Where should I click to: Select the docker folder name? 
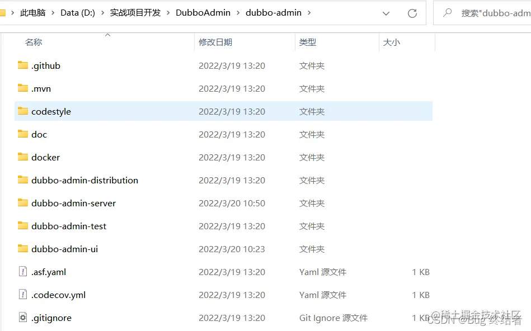(x=45, y=157)
